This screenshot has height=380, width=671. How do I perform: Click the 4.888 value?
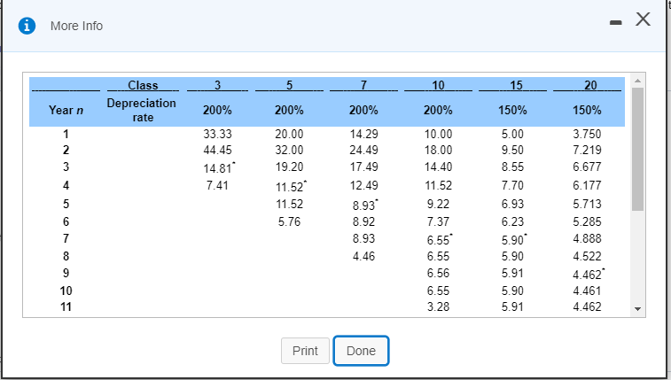587,238
